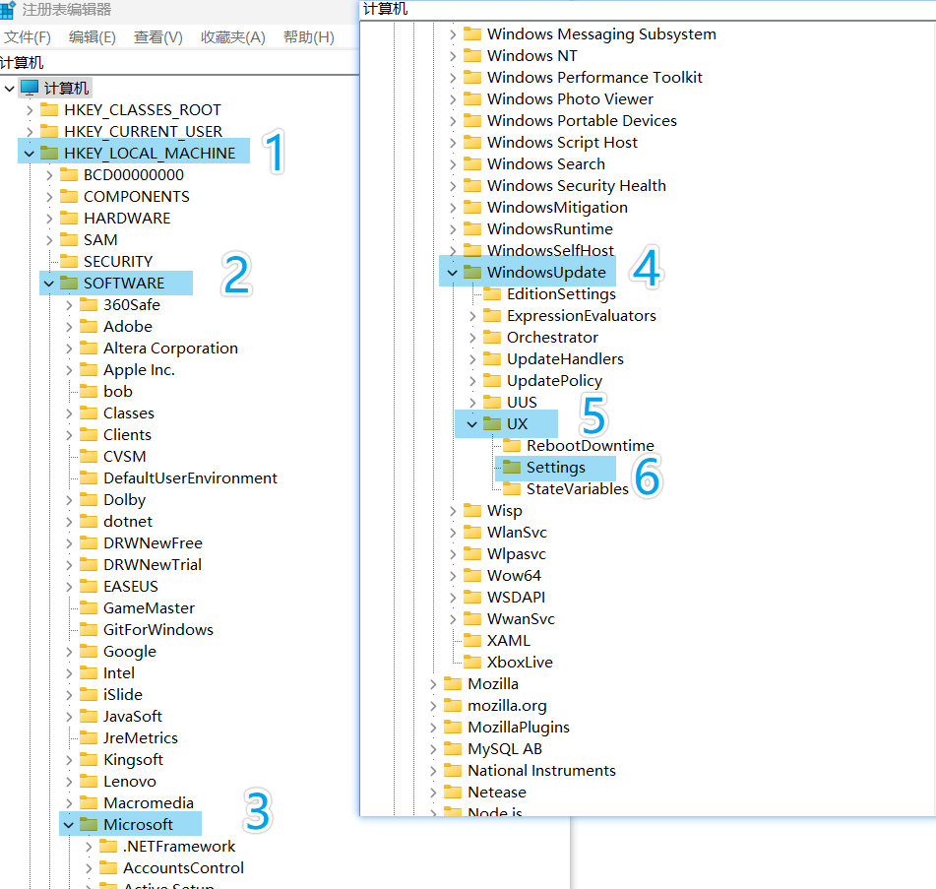The image size is (936, 889).
Task: Open the 查看(V) menu
Action: pos(157,37)
